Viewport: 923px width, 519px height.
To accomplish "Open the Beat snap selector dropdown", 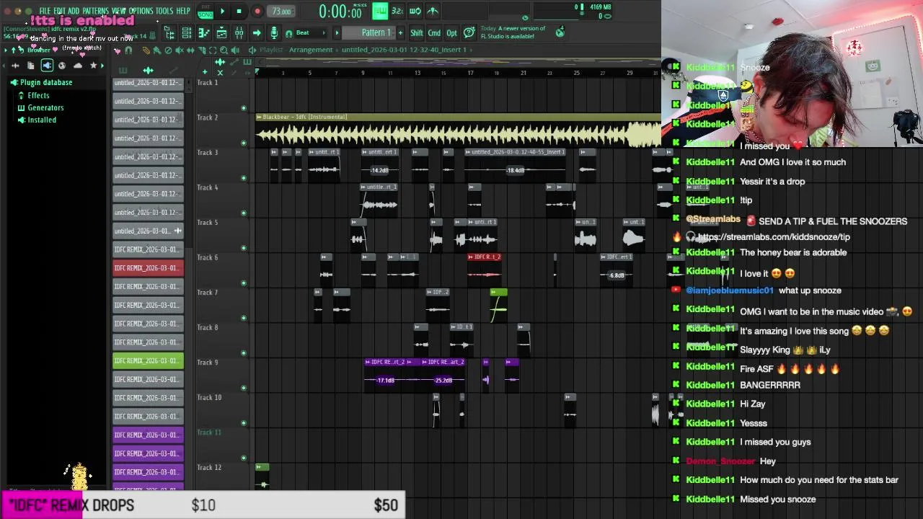I will tap(312, 32).
